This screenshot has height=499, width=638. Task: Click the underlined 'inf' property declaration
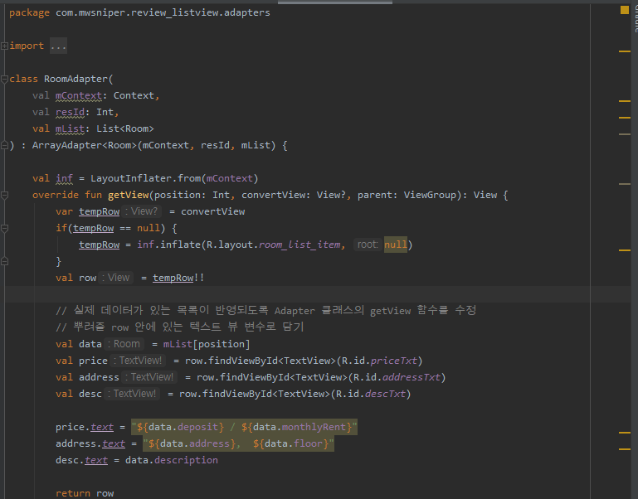click(x=64, y=178)
